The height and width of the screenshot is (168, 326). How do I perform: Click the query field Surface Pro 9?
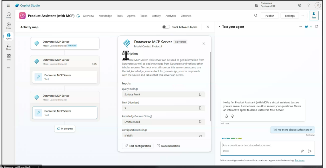coord(163,94)
